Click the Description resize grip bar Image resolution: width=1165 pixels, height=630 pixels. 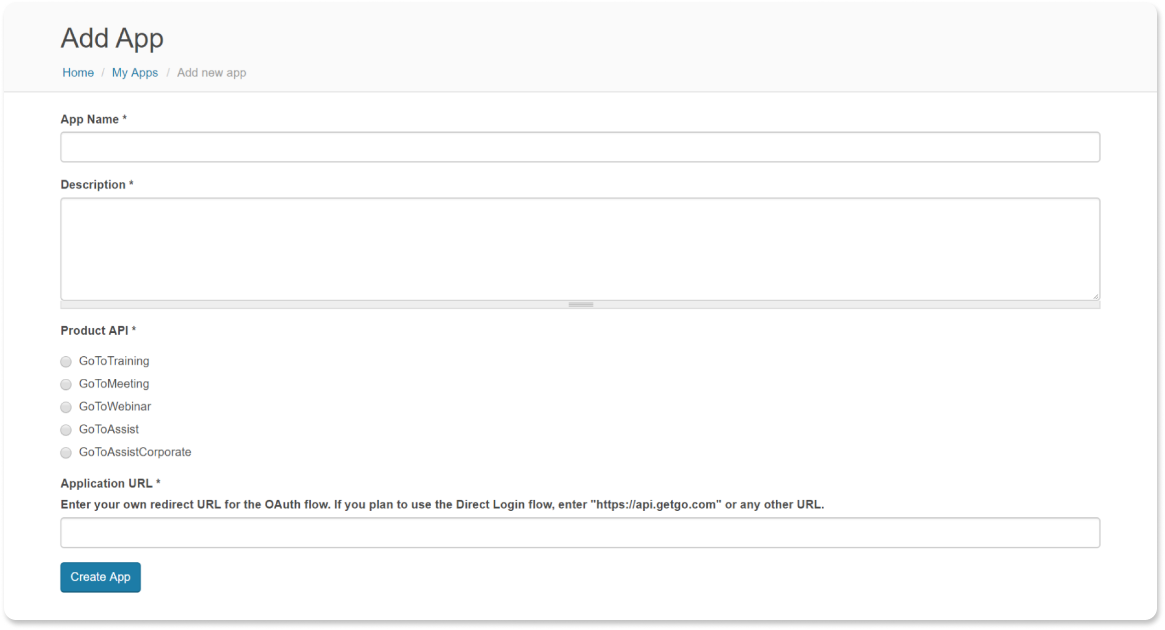580,305
